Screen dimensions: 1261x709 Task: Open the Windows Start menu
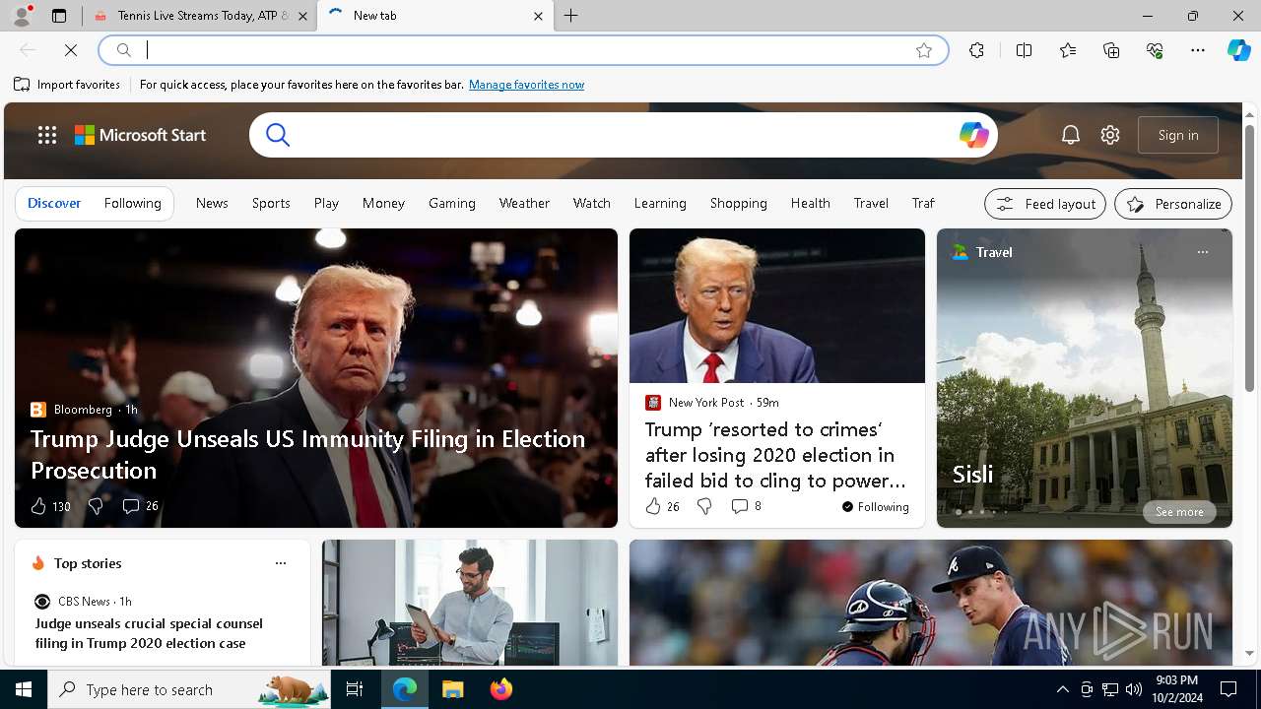click(24, 689)
